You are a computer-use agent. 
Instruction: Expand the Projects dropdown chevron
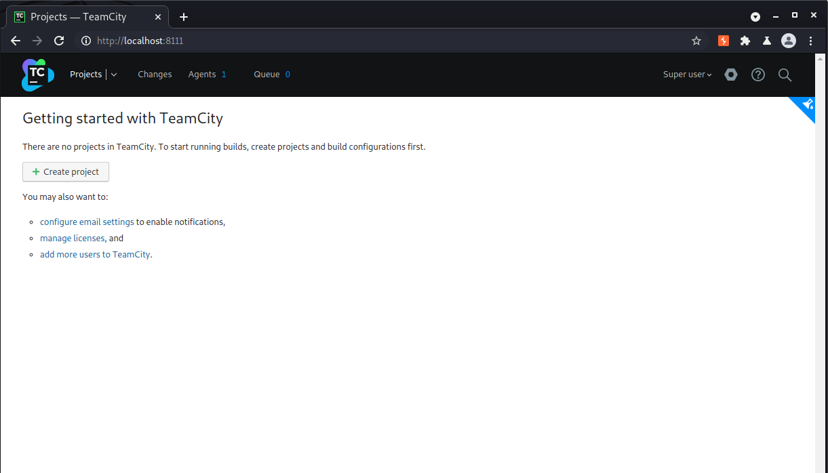click(x=114, y=75)
